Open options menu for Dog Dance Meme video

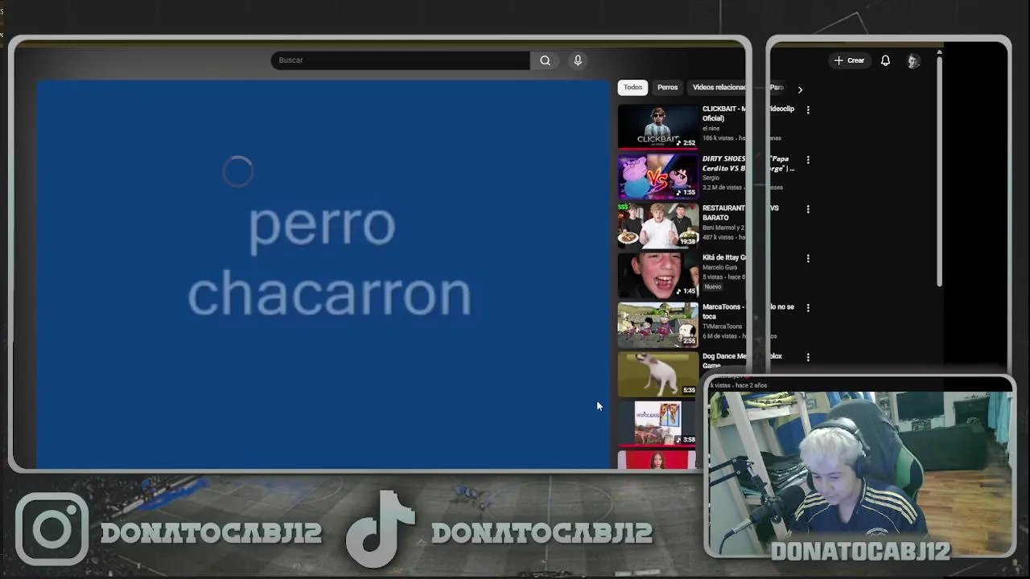coord(808,357)
